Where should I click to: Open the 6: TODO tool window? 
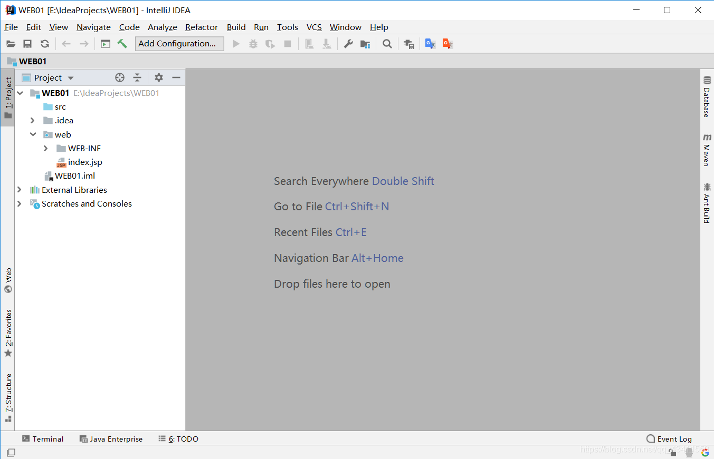[x=178, y=439]
